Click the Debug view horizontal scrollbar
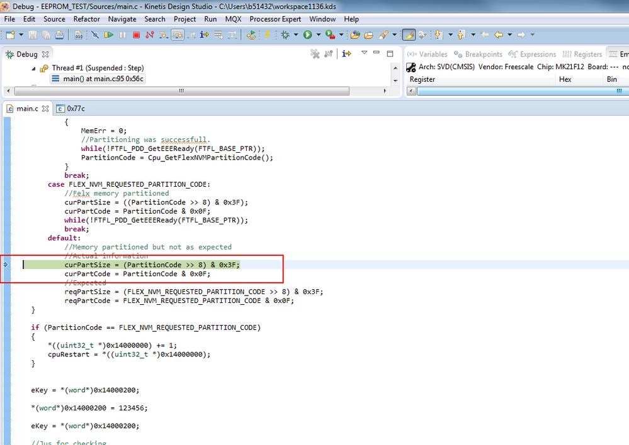Image resolution: width=629 pixels, height=445 pixels. pos(181,91)
